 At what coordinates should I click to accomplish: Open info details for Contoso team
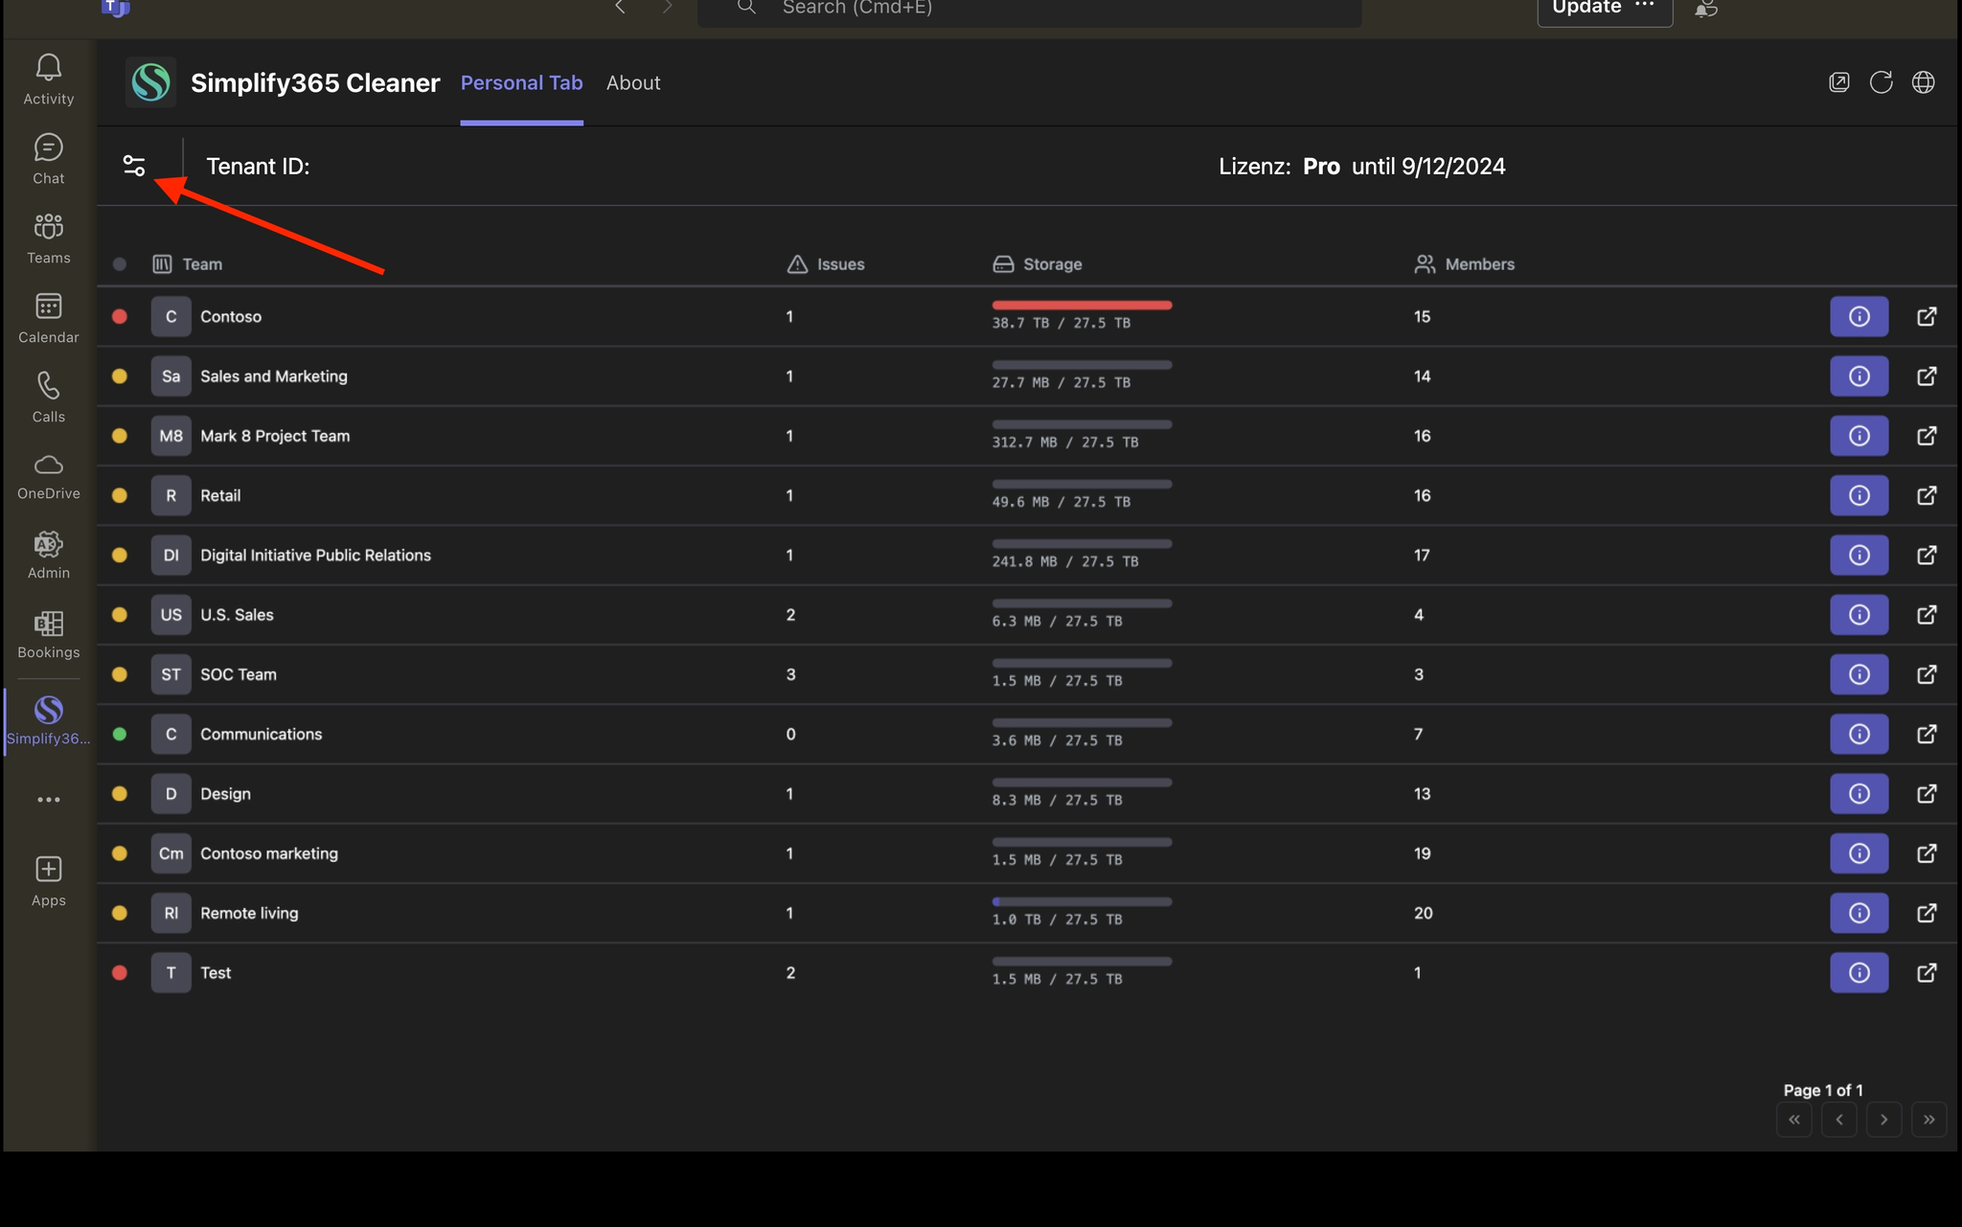1859,316
